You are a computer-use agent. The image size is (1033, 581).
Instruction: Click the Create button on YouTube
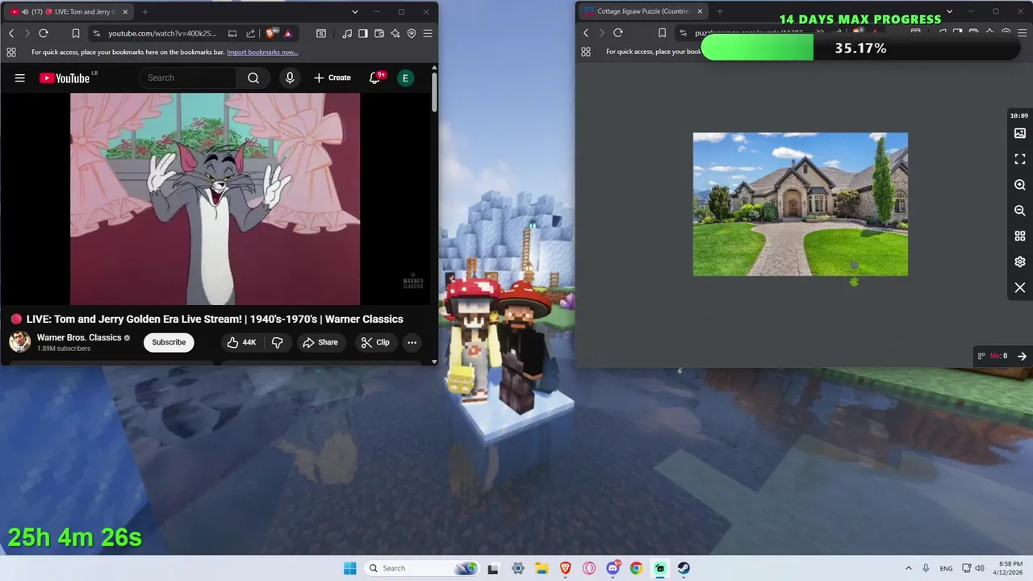pos(332,77)
